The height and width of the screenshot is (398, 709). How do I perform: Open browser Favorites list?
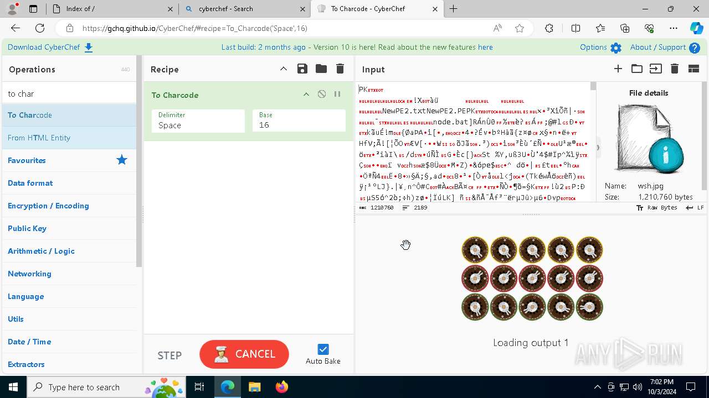coord(600,28)
